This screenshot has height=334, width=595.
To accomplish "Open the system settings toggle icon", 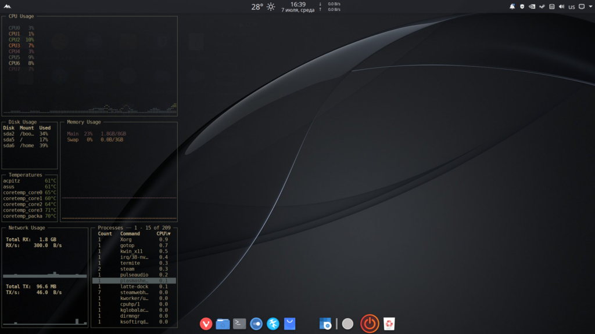I will (x=256, y=324).
